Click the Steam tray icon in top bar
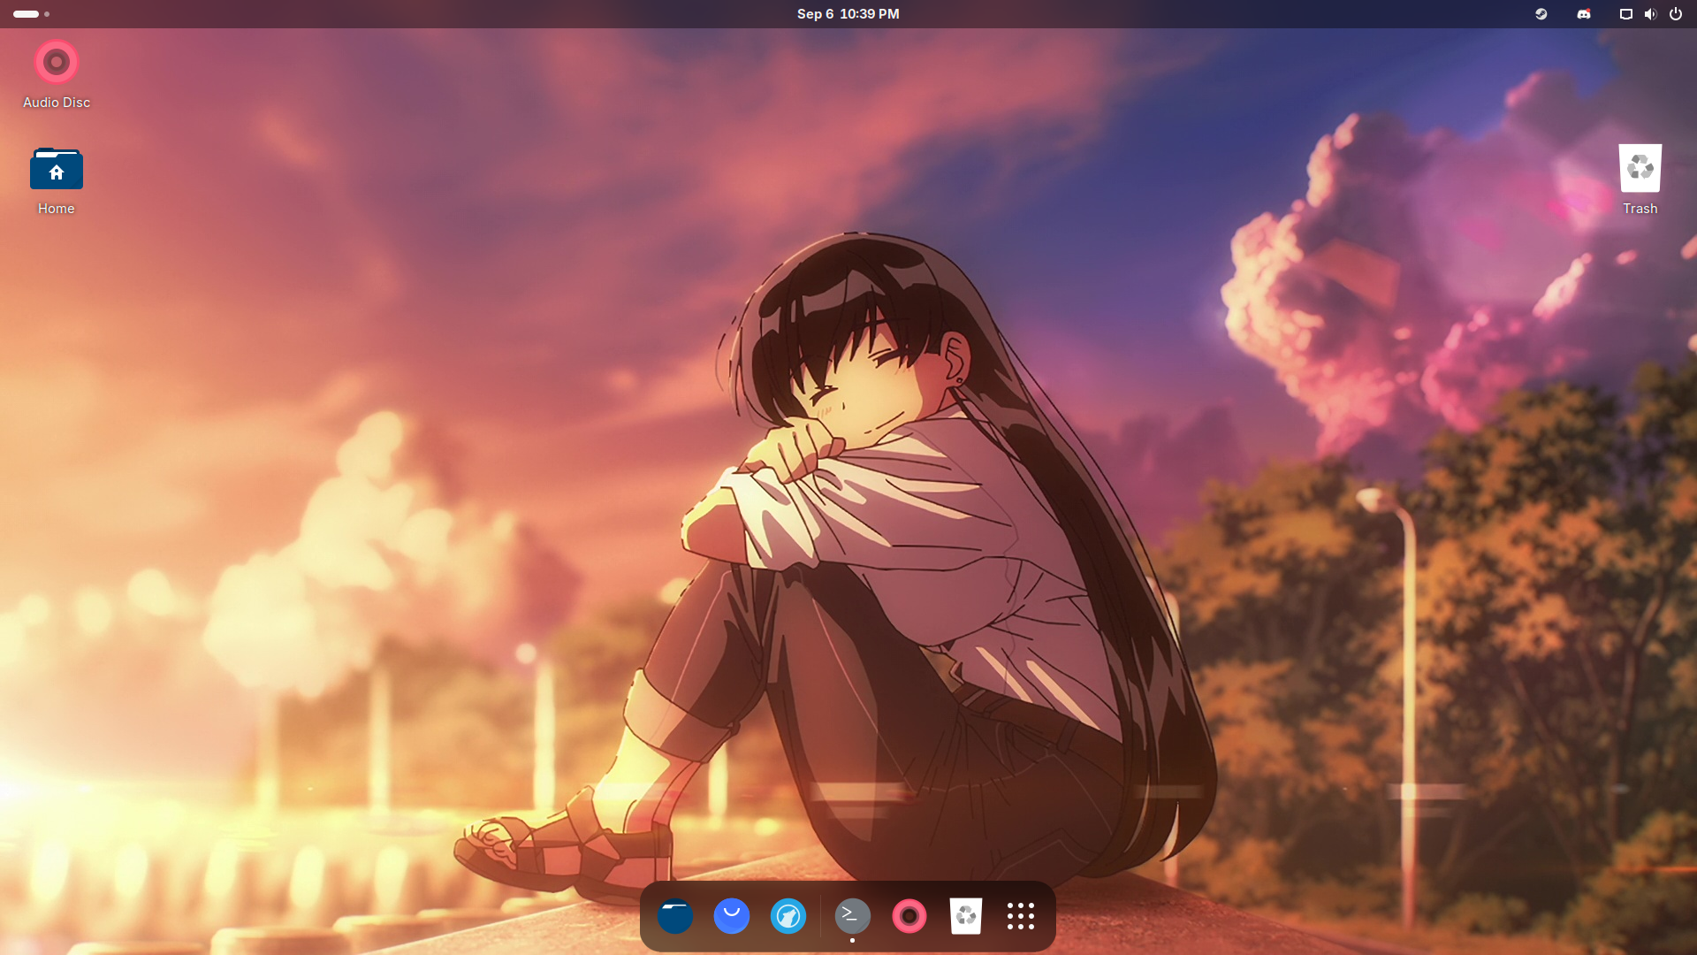This screenshot has width=1697, height=955. [x=1541, y=14]
